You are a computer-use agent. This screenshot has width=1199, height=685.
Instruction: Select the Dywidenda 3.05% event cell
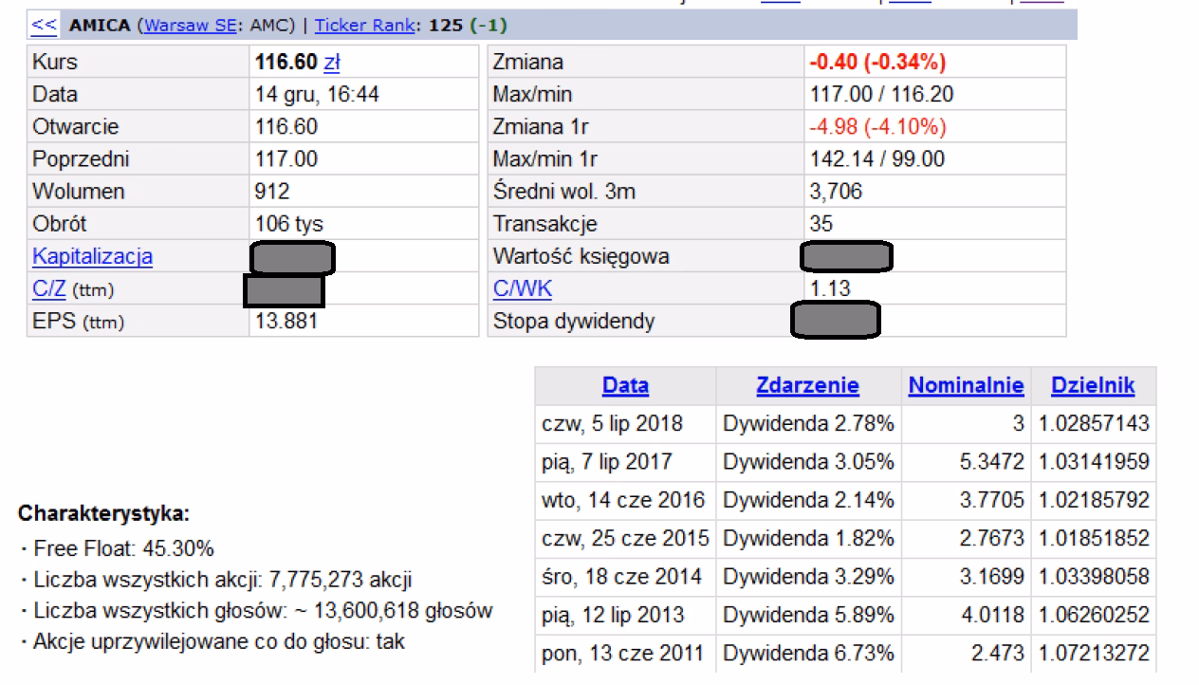(x=807, y=462)
